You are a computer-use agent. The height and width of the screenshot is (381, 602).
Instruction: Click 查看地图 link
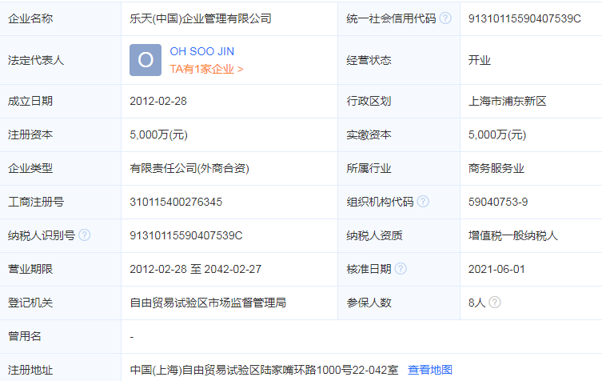[430, 370]
